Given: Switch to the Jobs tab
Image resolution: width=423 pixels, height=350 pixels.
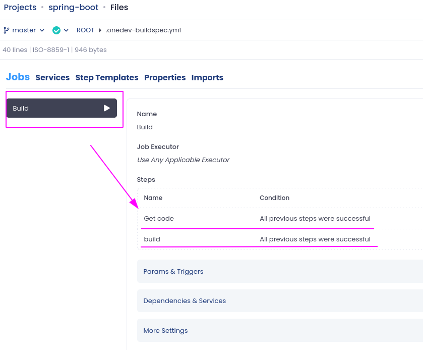Looking at the screenshot, I should (x=18, y=77).
